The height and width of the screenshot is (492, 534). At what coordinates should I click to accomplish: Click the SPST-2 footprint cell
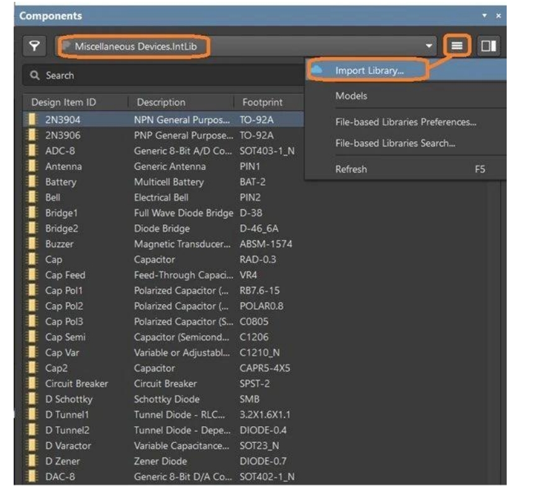click(255, 383)
